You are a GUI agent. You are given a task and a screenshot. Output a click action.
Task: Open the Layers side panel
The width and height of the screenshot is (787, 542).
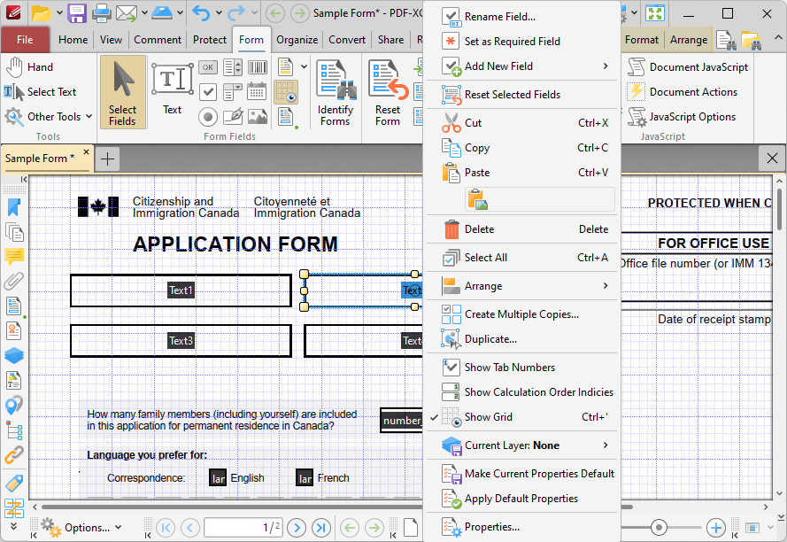pos(13,355)
